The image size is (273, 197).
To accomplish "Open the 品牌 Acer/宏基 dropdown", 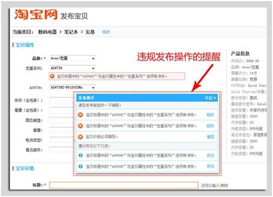I will [x=73, y=58].
